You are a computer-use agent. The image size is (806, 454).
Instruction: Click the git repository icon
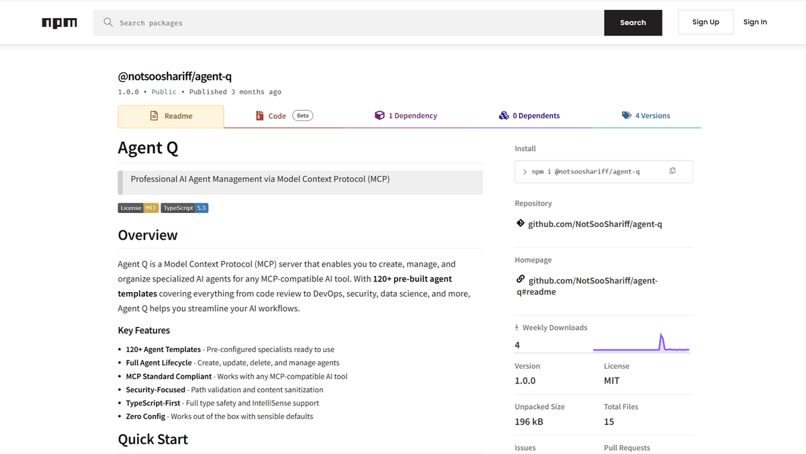coord(521,224)
